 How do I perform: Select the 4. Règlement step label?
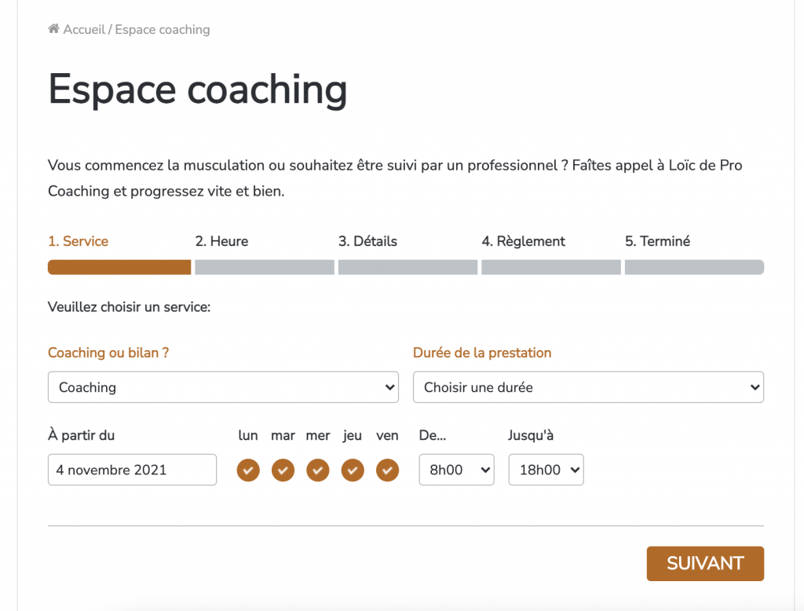click(x=523, y=241)
